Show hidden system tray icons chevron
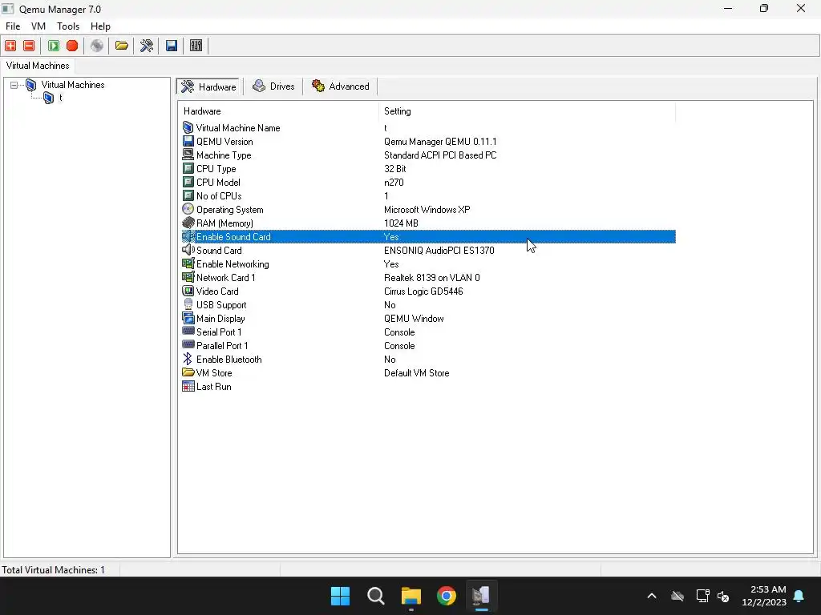Image resolution: width=821 pixels, height=615 pixels. pos(652,596)
